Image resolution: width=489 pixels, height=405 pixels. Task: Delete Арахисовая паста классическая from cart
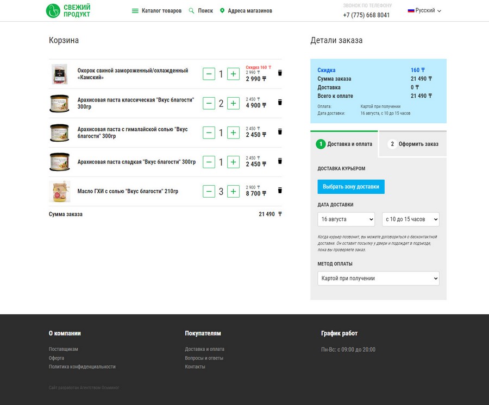click(280, 102)
